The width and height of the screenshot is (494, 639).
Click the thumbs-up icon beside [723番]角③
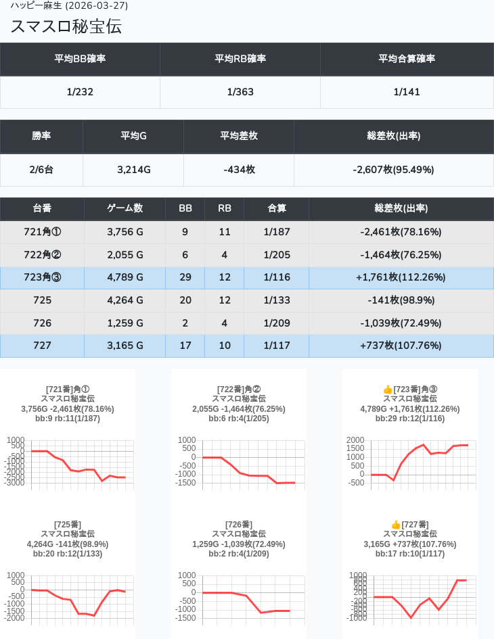point(388,389)
